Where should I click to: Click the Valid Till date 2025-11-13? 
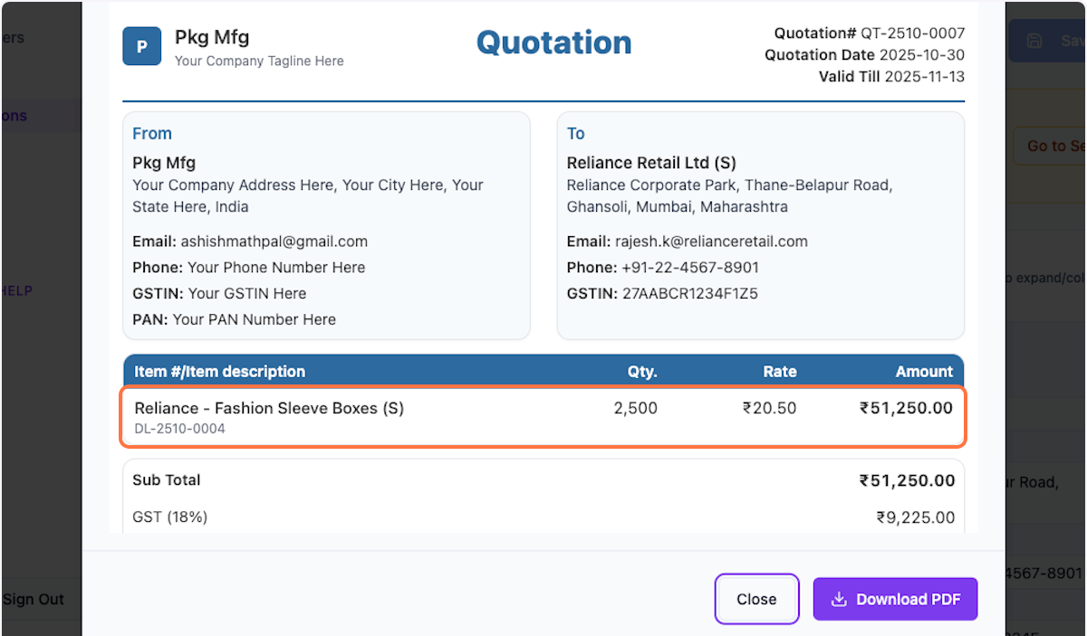924,77
